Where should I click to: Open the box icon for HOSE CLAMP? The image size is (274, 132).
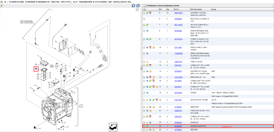pyautogui.click(x=153, y=48)
